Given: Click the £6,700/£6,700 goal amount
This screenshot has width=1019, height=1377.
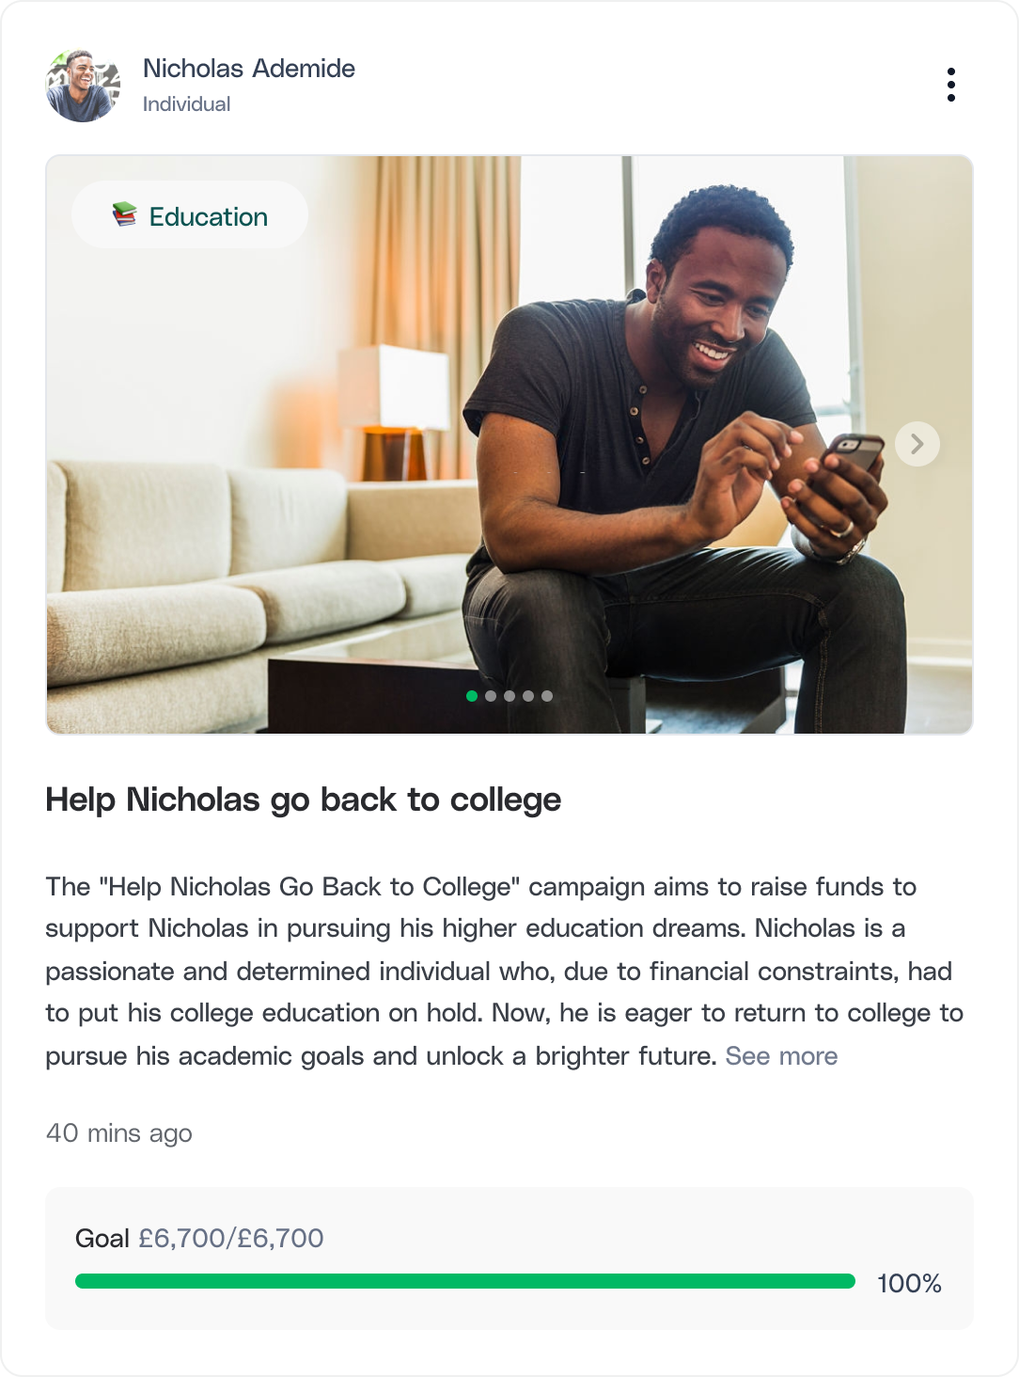Looking at the screenshot, I should click(231, 1238).
